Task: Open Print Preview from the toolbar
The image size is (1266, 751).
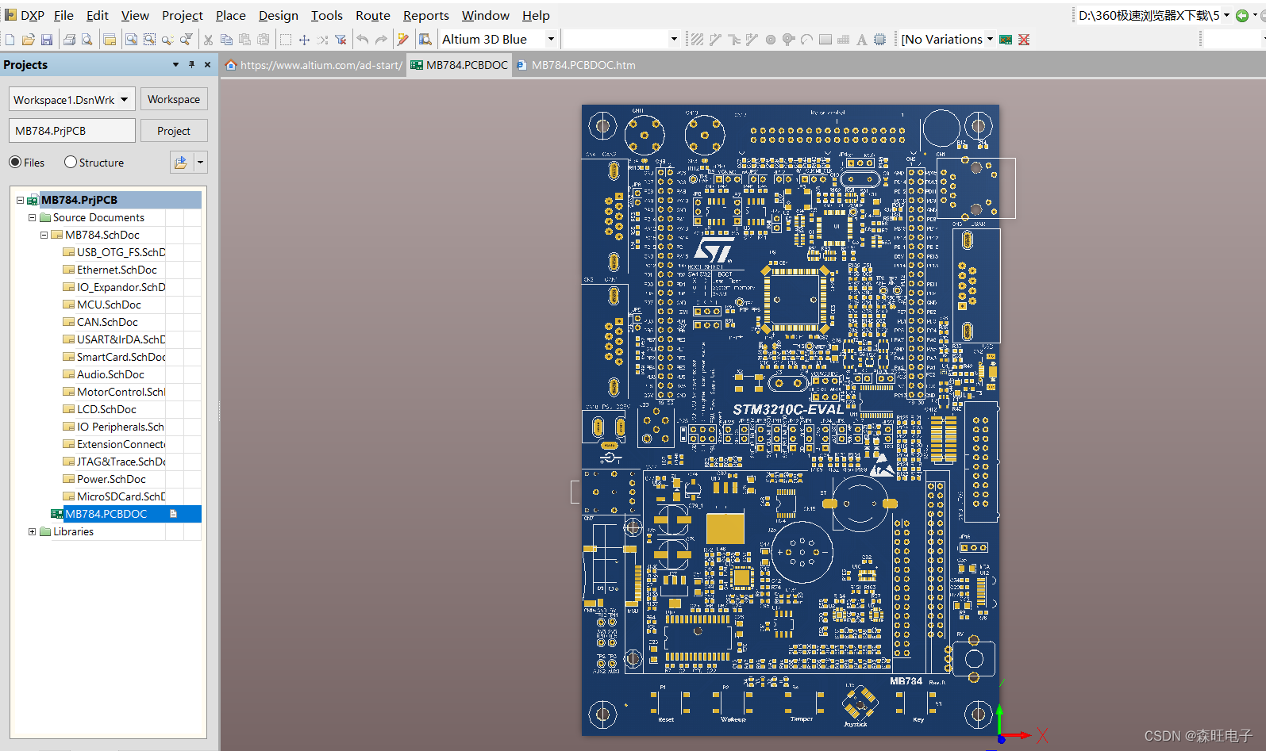Action: pyautogui.click(x=87, y=40)
